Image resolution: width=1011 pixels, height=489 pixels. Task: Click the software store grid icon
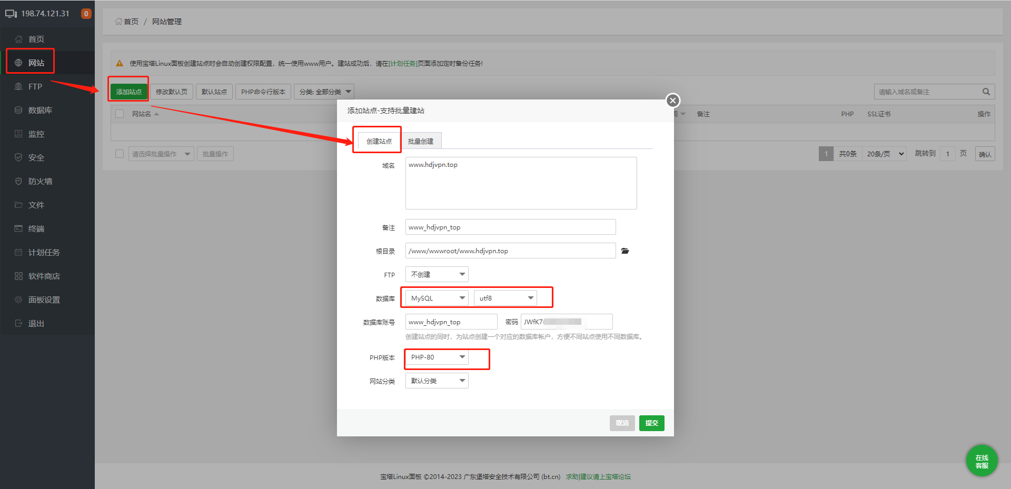pyautogui.click(x=18, y=276)
